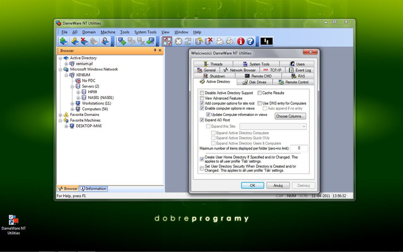The width and height of the screenshot is (403, 252).
Task: Select the No PDC tree item
Action: pos(88,81)
